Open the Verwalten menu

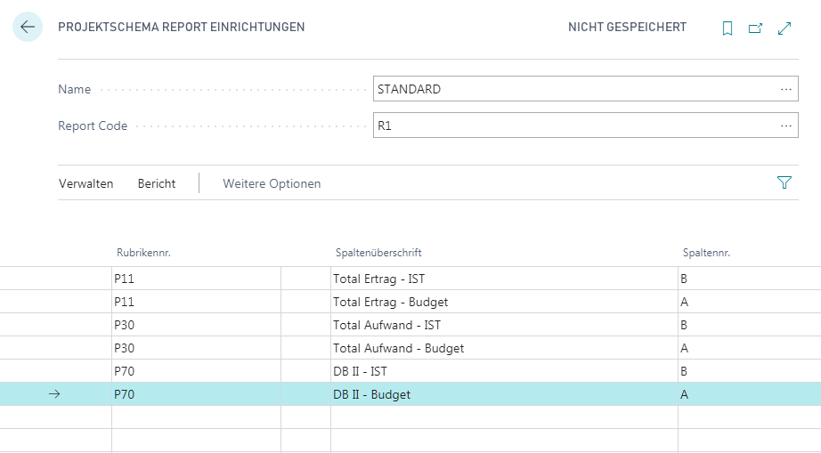pos(85,183)
